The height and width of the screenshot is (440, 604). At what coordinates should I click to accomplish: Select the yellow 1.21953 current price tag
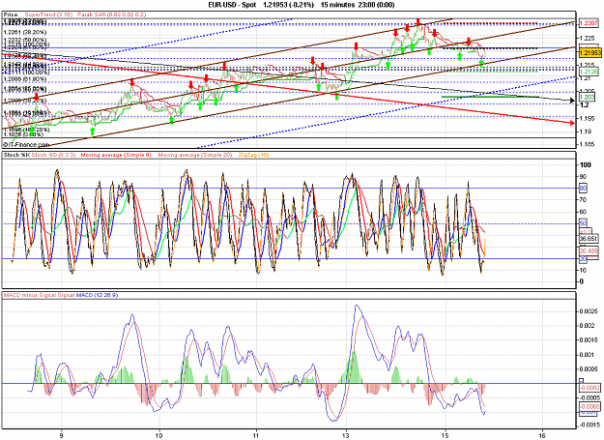tap(590, 53)
